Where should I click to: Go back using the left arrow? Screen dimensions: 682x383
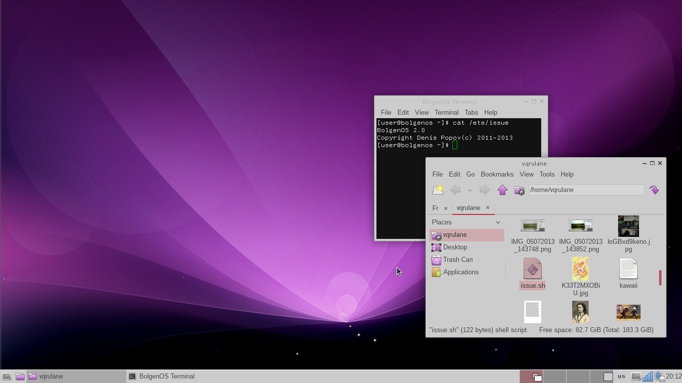pyautogui.click(x=455, y=190)
